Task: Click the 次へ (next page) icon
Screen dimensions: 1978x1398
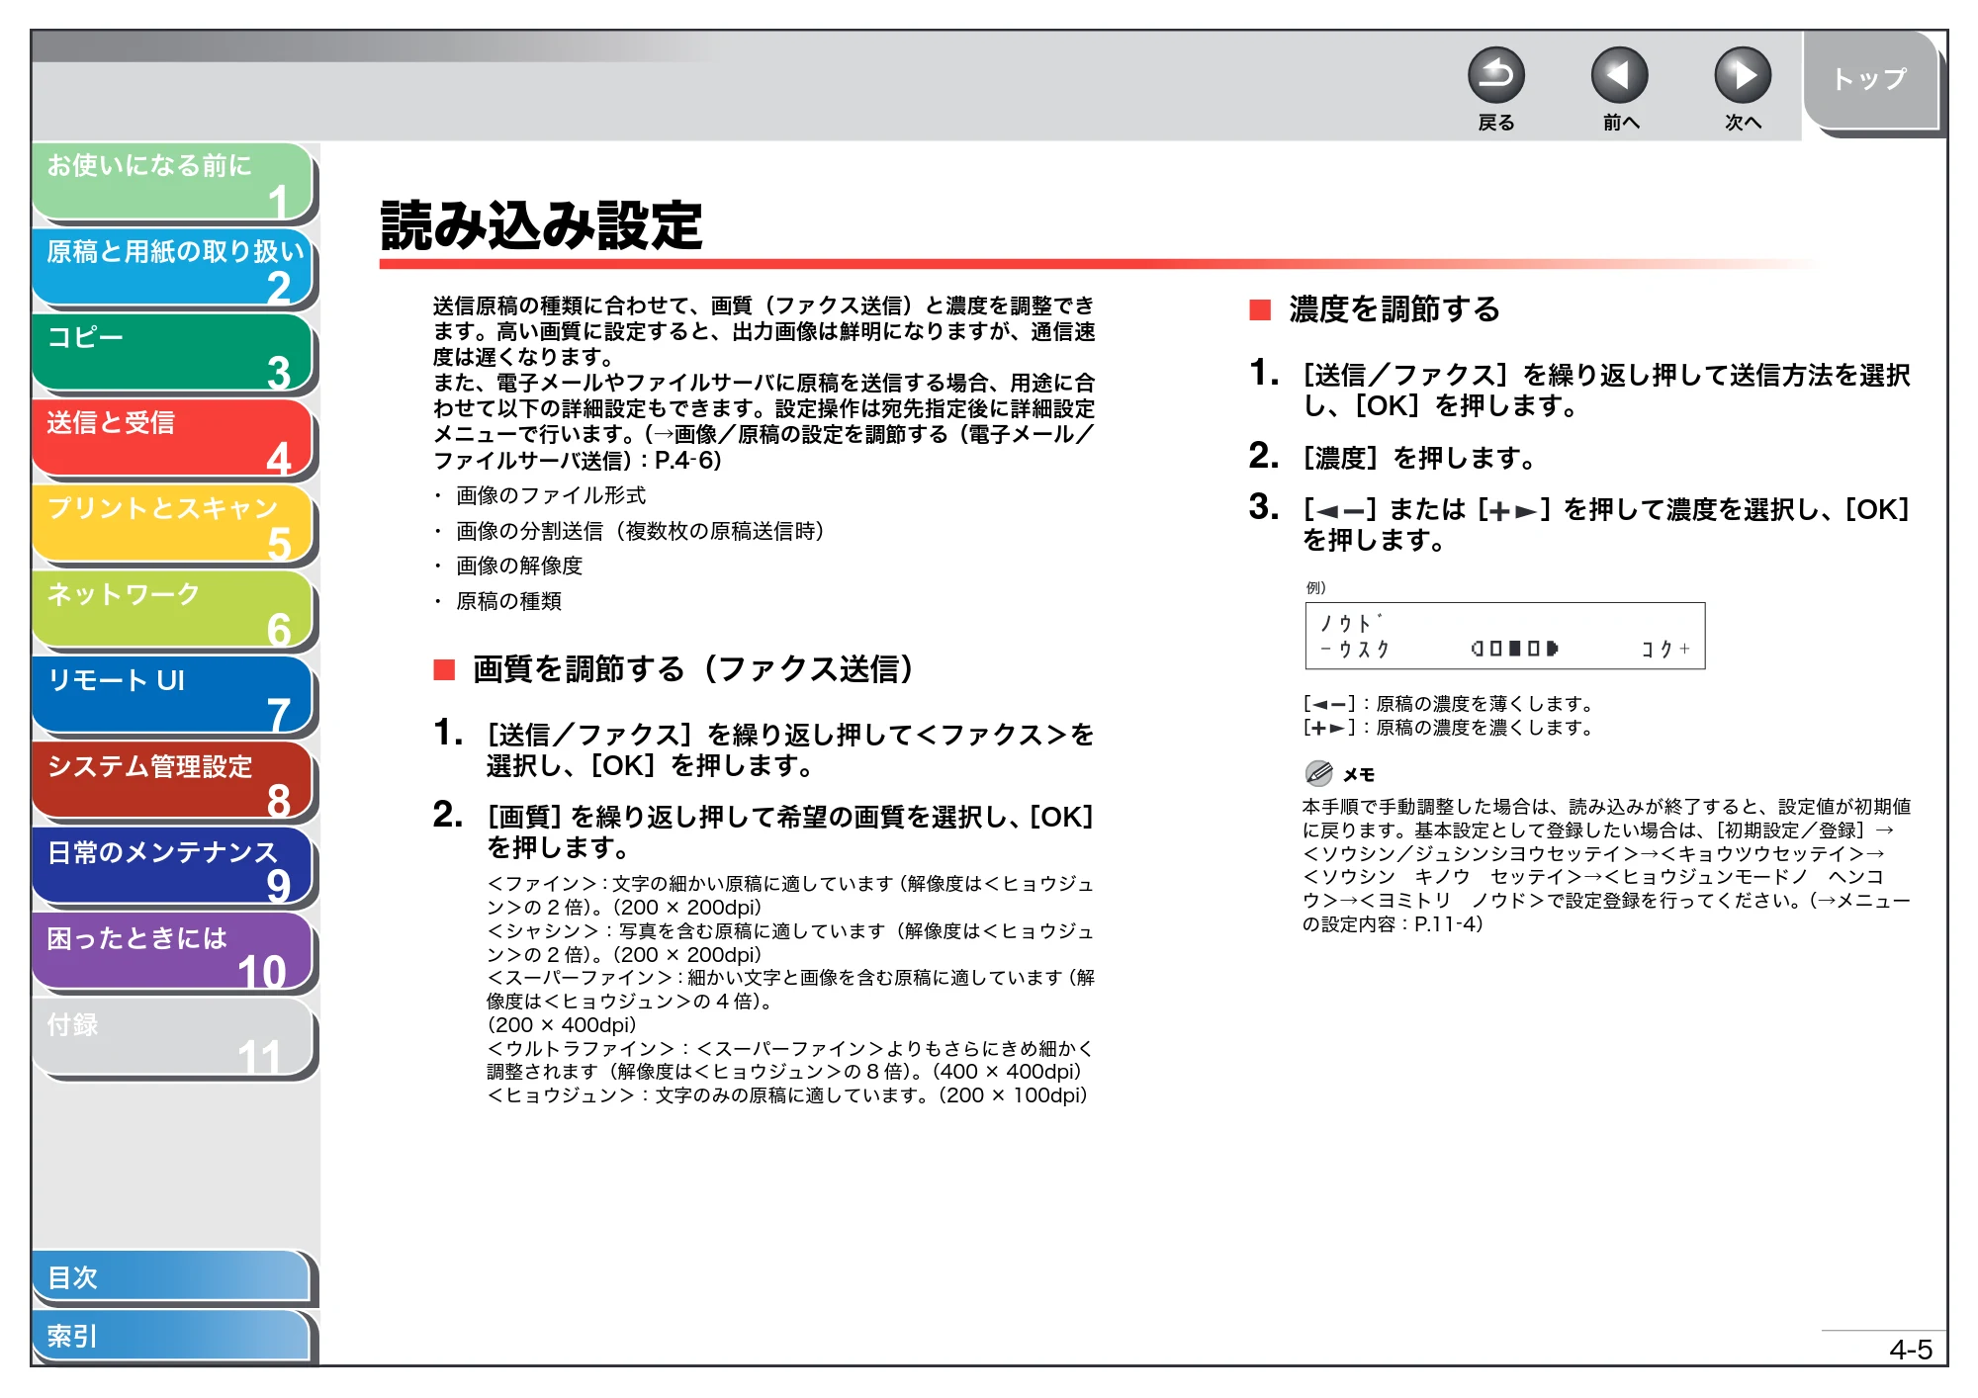Action: pyautogui.click(x=1742, y=76)
